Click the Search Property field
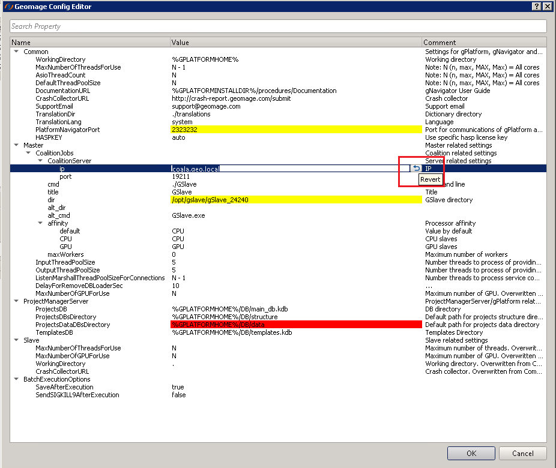The height and width of the screenshot is (468, 556). (x=278, y=26)
